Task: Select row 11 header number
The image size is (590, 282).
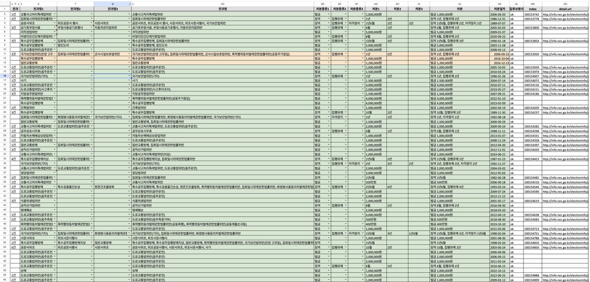Action: coord(4,54)
